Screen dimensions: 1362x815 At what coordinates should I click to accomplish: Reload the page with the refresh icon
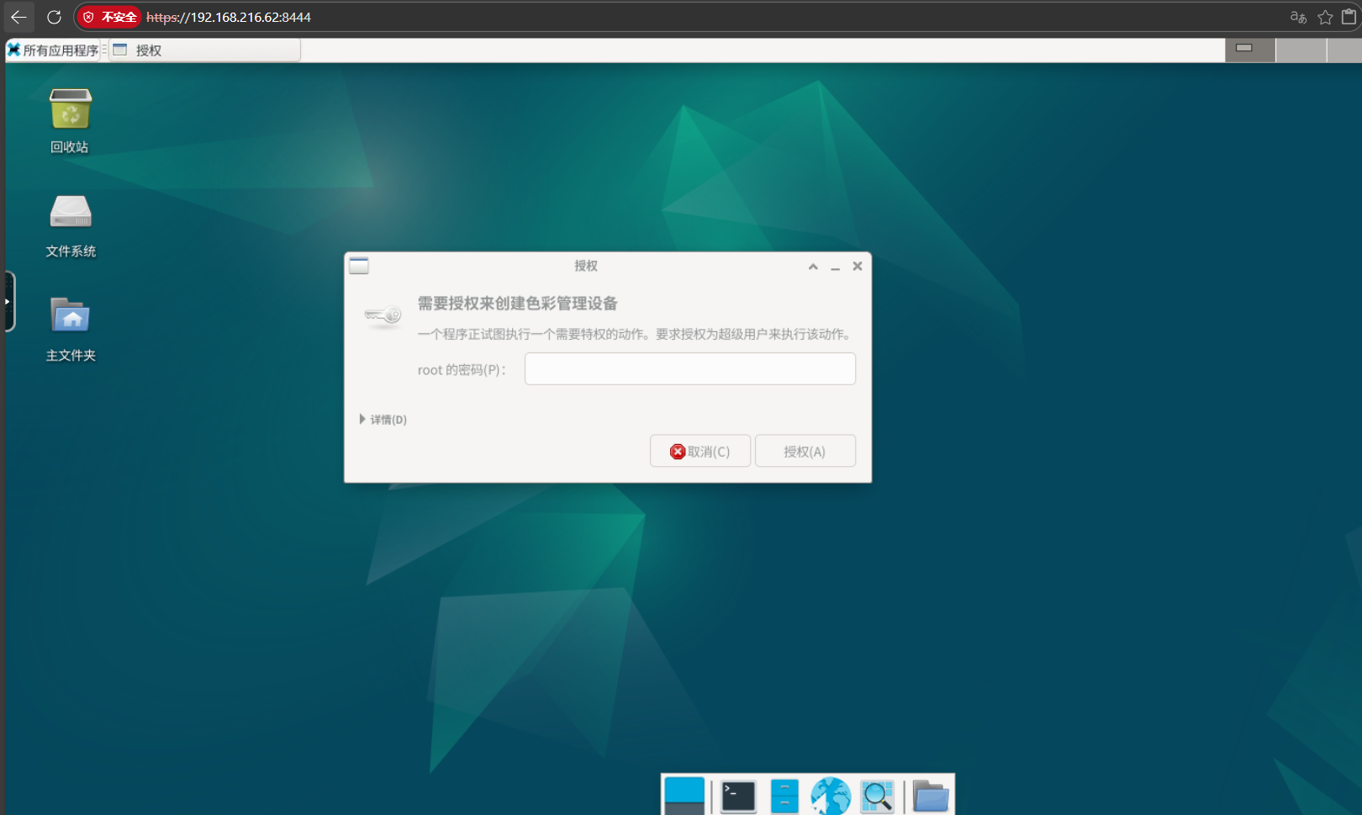tap(54, 17)
